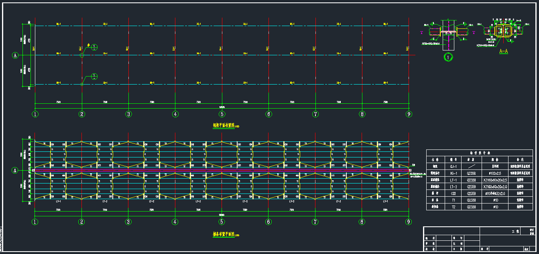Select the lower detail callout bubble near axis 2
The width and height of the screenshot is (539, 254).
(94, 76)
